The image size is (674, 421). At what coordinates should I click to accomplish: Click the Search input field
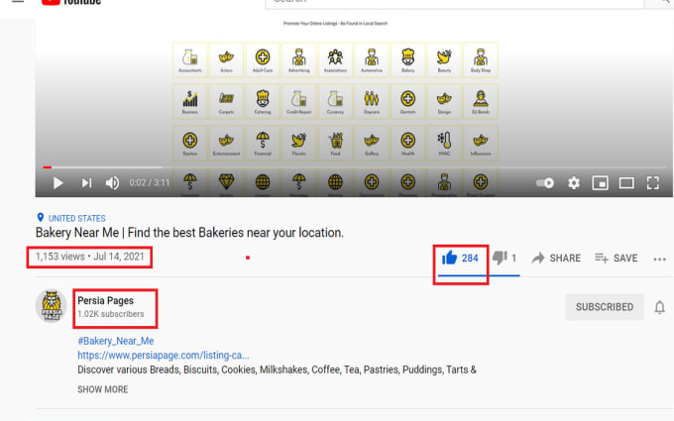(x=455, y=3)
